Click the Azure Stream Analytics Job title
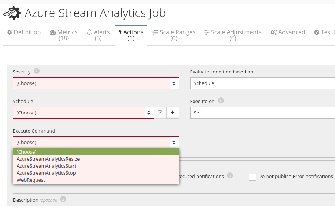 [x=95, y=13]
